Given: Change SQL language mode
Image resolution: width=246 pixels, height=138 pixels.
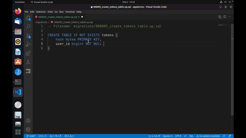Looking at the screenshot, I should pyautogui.click(x=191, y=136).
